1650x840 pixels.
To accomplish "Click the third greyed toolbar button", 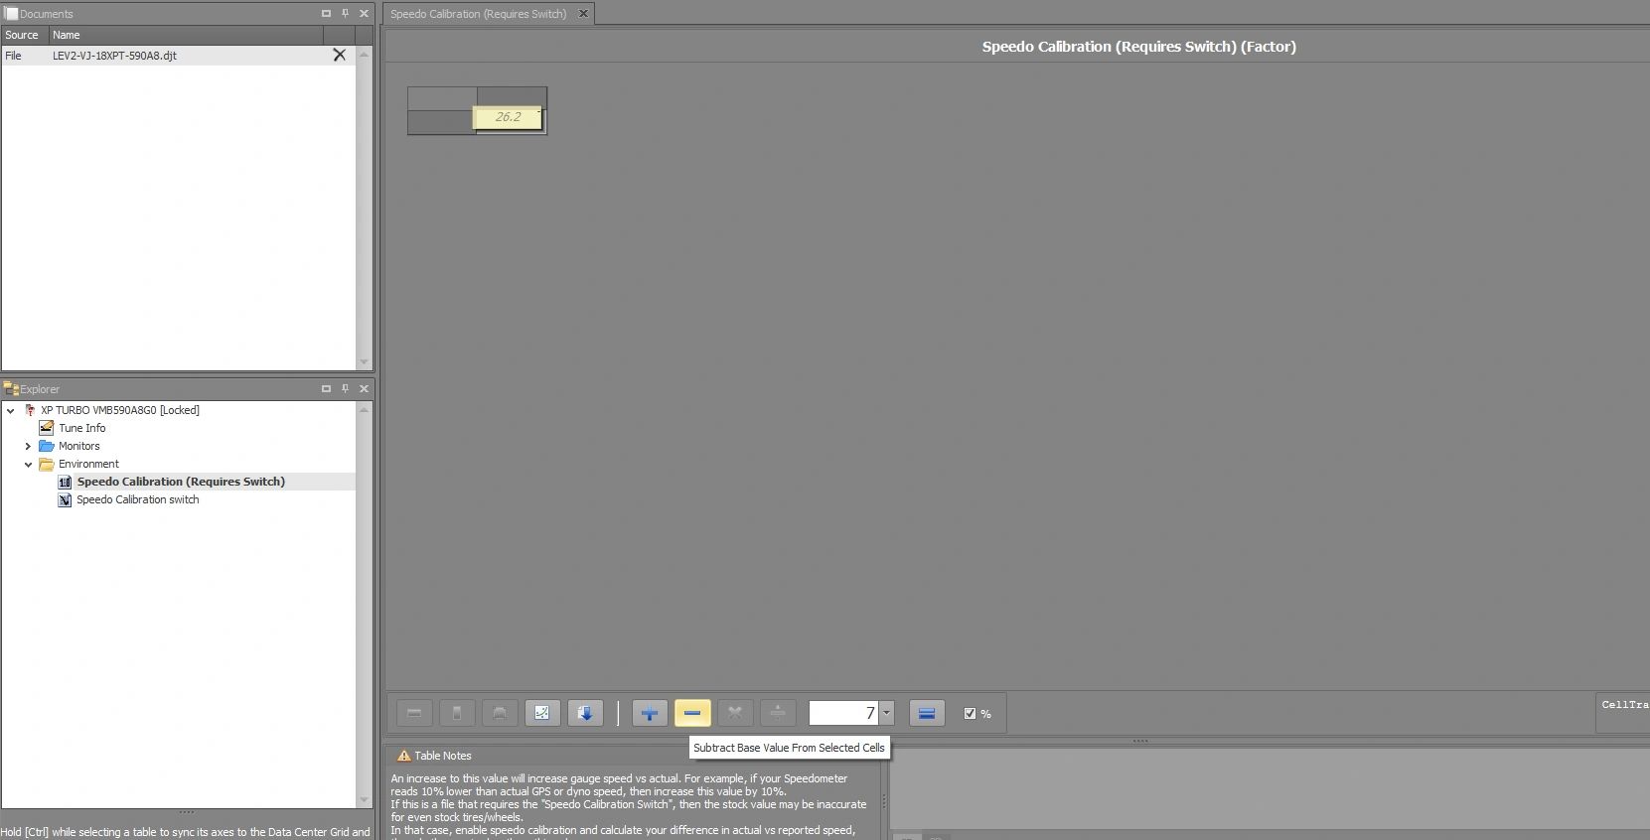I will coord(500,713).
